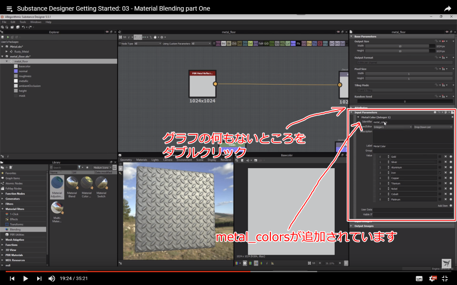Viewport: 457px width, 285px height.
Task: Open the Edit menu
Action: (x=13, y=22)
